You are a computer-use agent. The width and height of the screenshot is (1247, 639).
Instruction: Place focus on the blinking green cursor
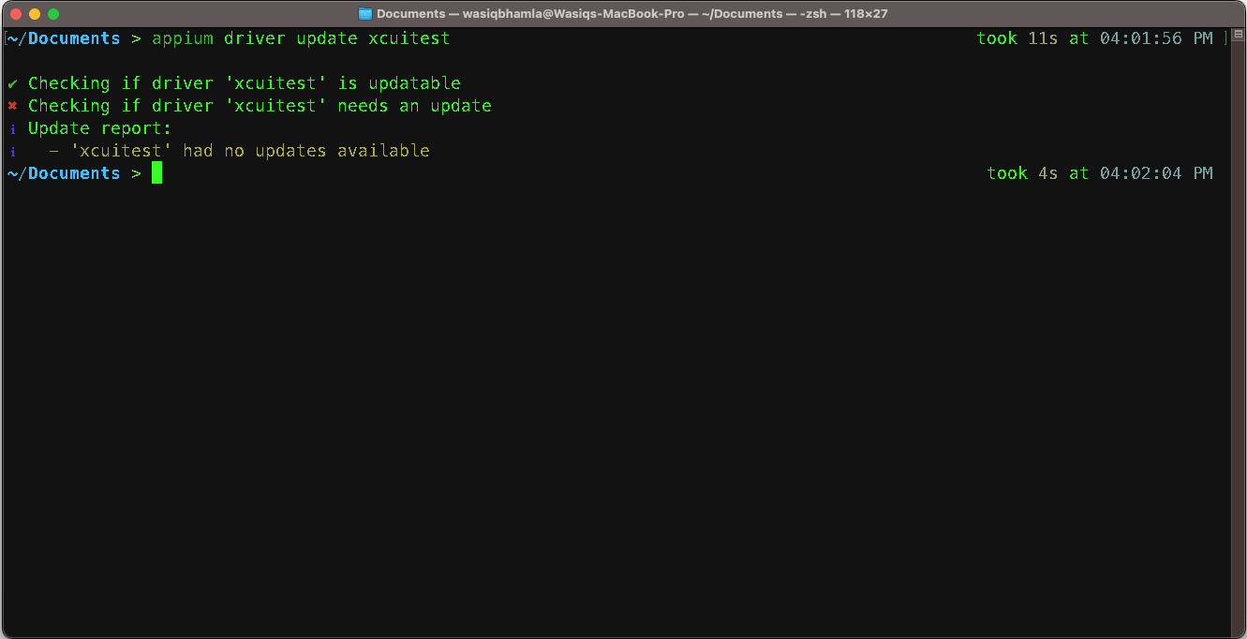click(x=156, y=172)
